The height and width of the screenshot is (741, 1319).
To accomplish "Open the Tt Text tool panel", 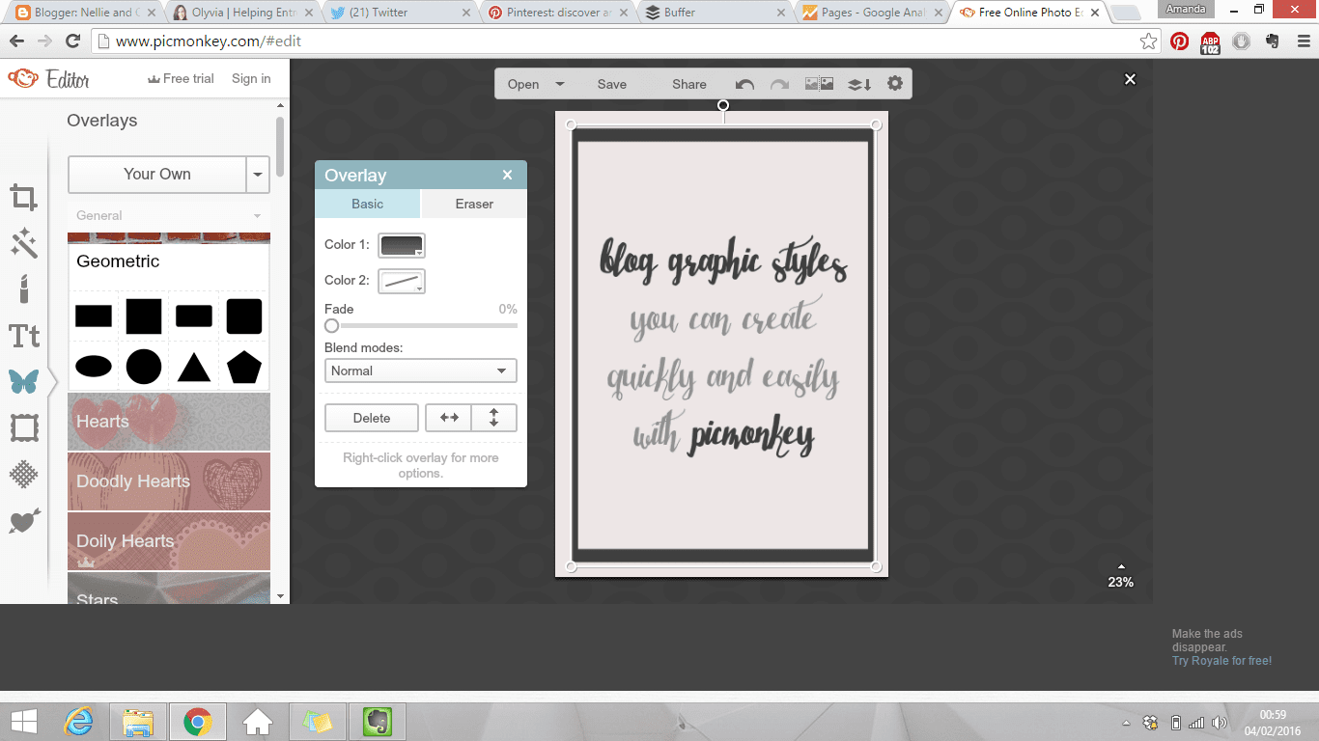I will coord(24,336).
